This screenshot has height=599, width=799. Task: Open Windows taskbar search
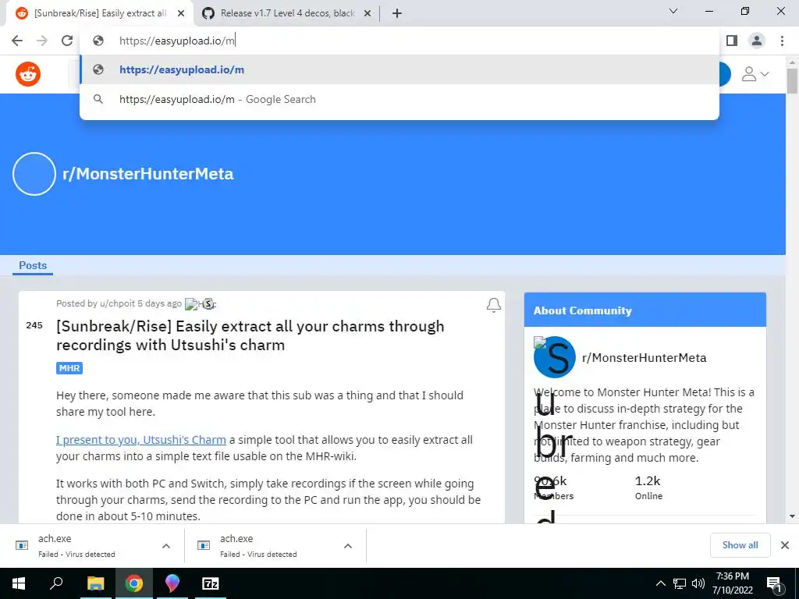pos(56,583)
